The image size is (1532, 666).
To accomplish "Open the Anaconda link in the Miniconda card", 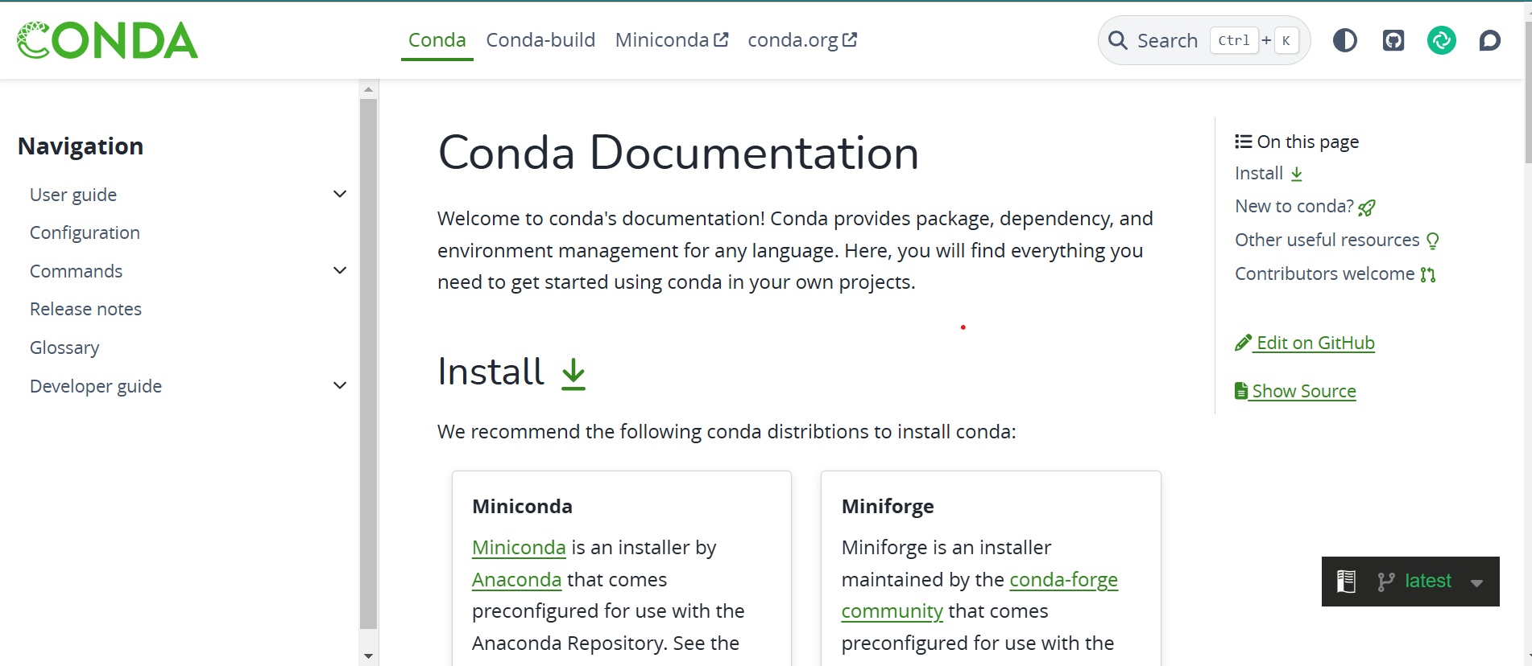I will click(x=516, y=580).
